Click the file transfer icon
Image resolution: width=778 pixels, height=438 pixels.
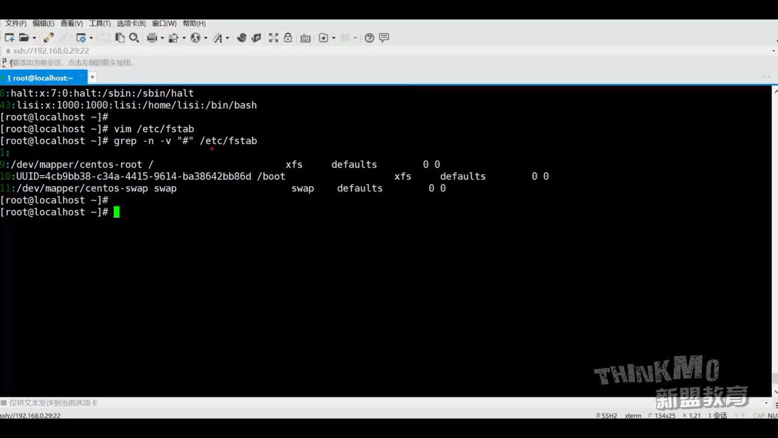174,38
